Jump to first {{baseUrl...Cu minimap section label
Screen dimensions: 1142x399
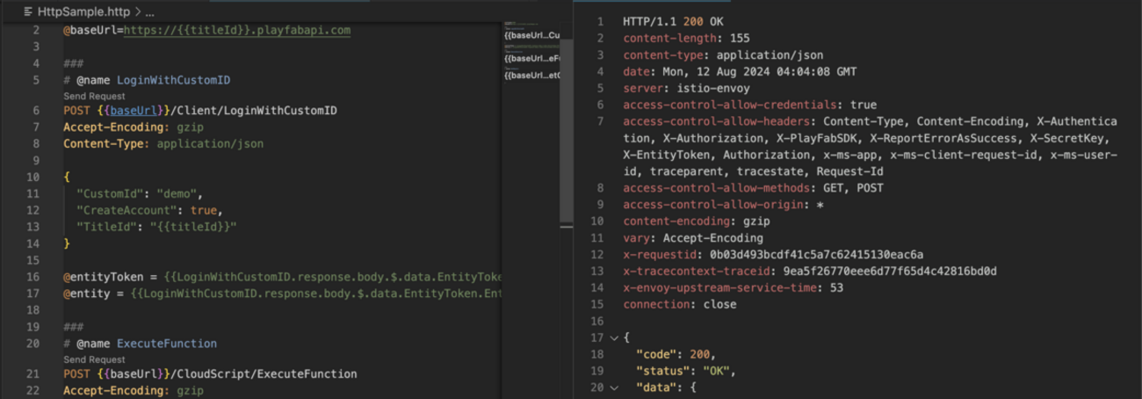531,35
